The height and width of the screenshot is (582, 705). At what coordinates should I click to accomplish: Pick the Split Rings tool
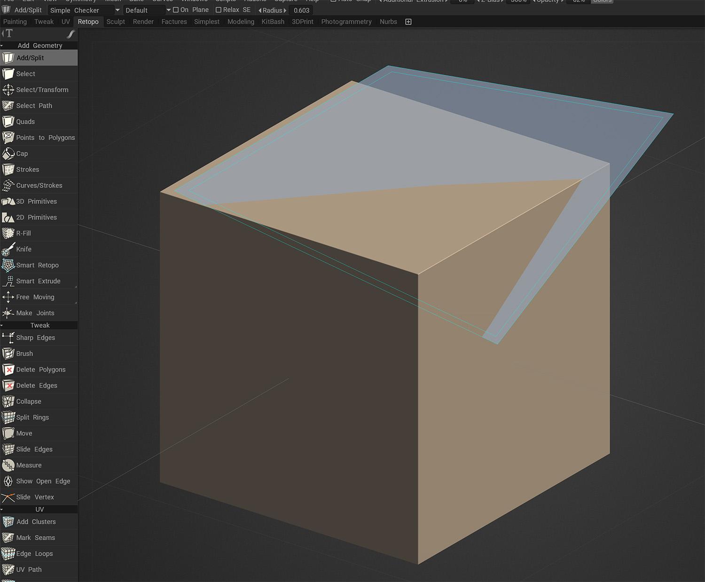click(32, 417)
